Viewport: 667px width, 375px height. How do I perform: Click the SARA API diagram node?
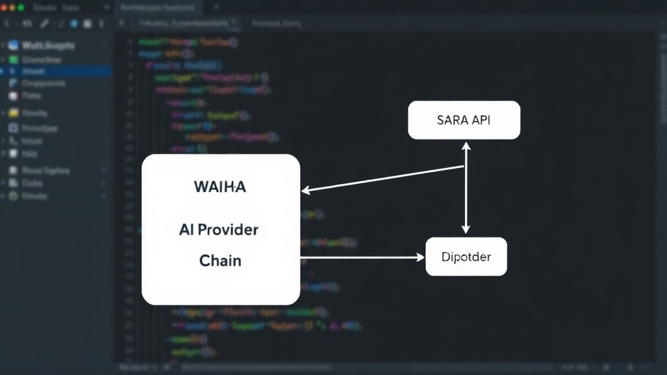(464, 120)
